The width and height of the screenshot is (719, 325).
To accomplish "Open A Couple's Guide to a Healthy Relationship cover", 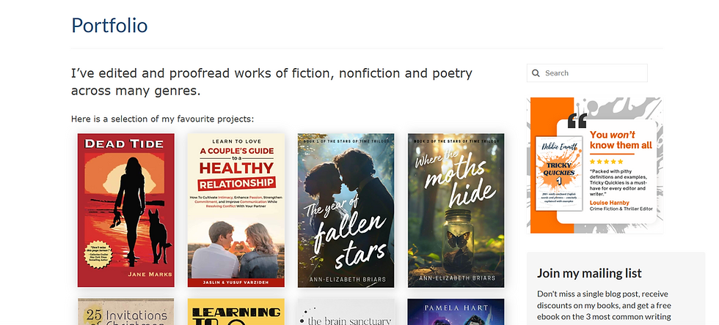I will coord(236,210).
